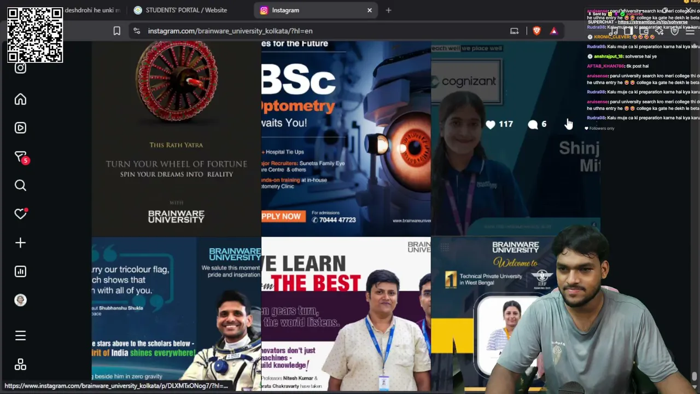Open the Reels section
The width and height of the screenshot is (700, 394).
pos(20,128)
